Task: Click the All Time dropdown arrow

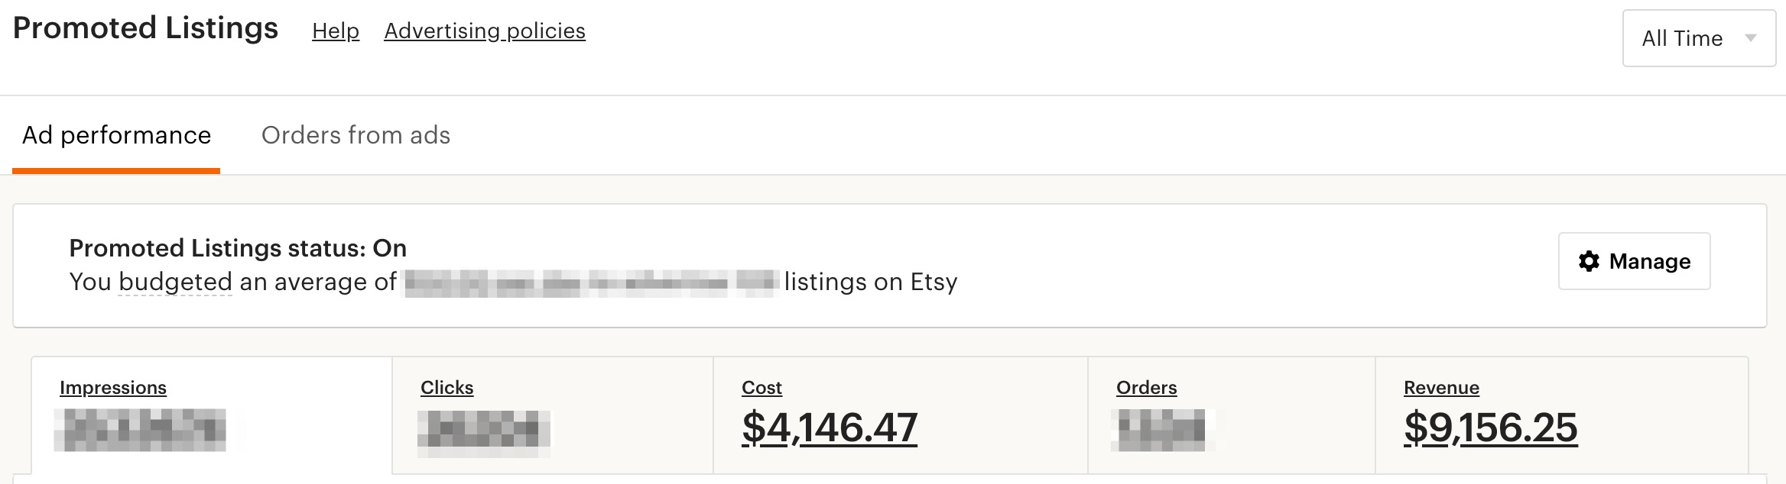Action: point(1750,38)
